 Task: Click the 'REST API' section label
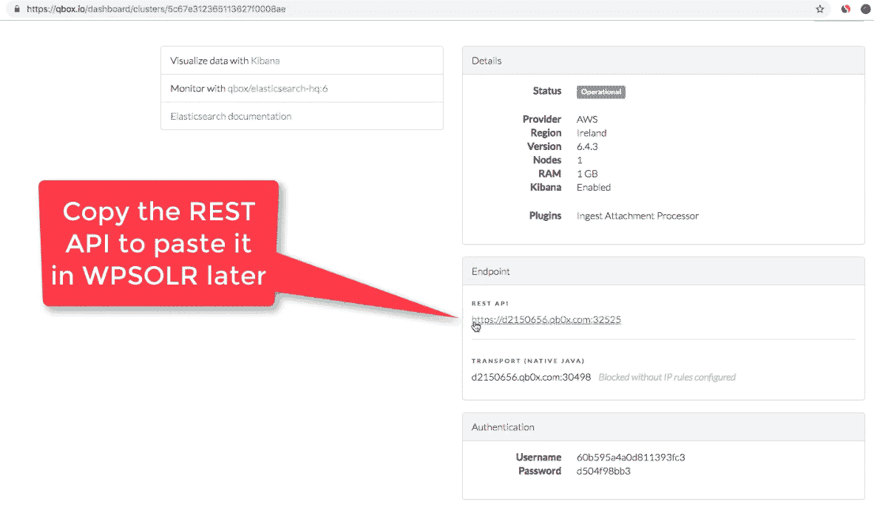pyautogui.click(x=490, y=304)
